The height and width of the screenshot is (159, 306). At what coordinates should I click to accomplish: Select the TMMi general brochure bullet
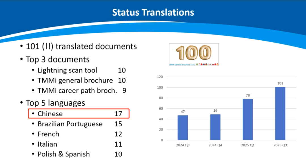75,80
